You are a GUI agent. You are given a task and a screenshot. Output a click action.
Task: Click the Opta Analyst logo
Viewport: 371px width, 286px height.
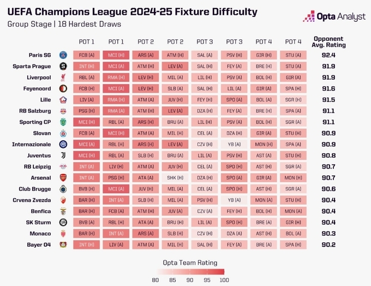[334, 17]
